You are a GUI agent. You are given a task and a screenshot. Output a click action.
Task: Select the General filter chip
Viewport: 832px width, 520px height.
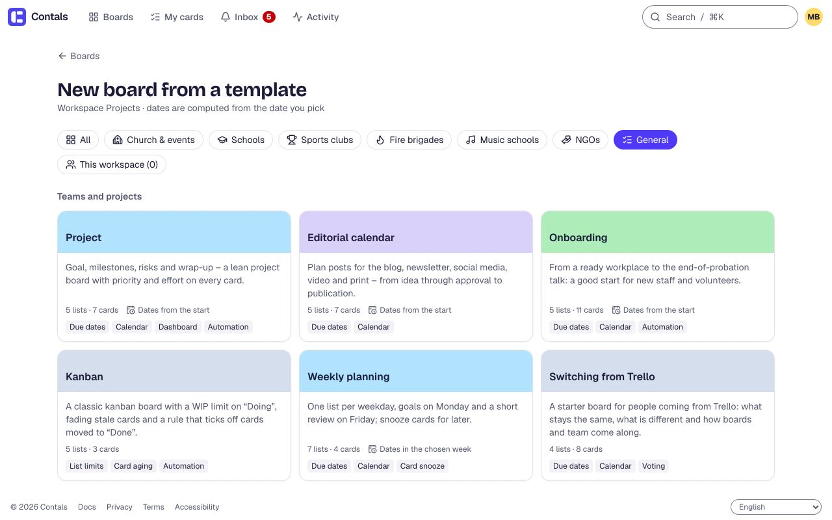(x=645, y=140)
